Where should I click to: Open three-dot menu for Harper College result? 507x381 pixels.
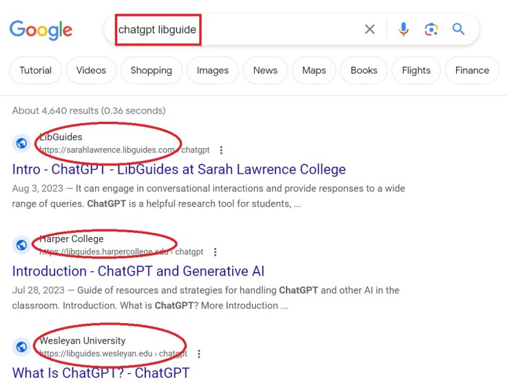[215, 252]
